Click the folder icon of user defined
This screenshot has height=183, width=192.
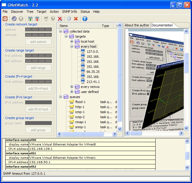click(x=77, y=91)
